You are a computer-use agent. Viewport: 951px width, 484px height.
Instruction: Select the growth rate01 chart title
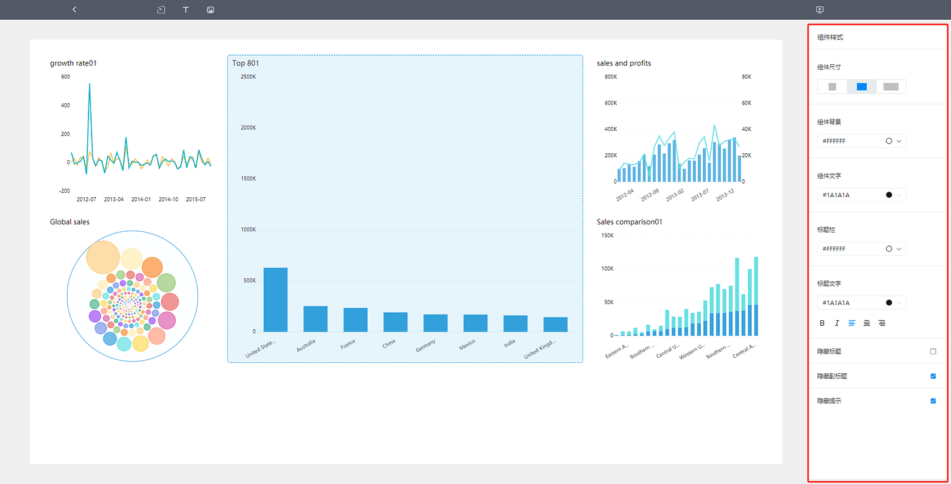[x=73, y=63]
